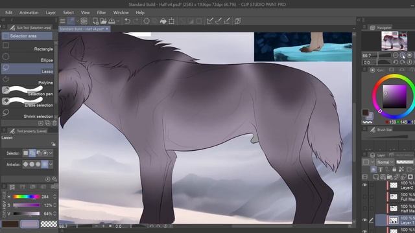Select the transparent checkered color swatch
This screenshot has width=415, height=233.
[x=49, y=224]
